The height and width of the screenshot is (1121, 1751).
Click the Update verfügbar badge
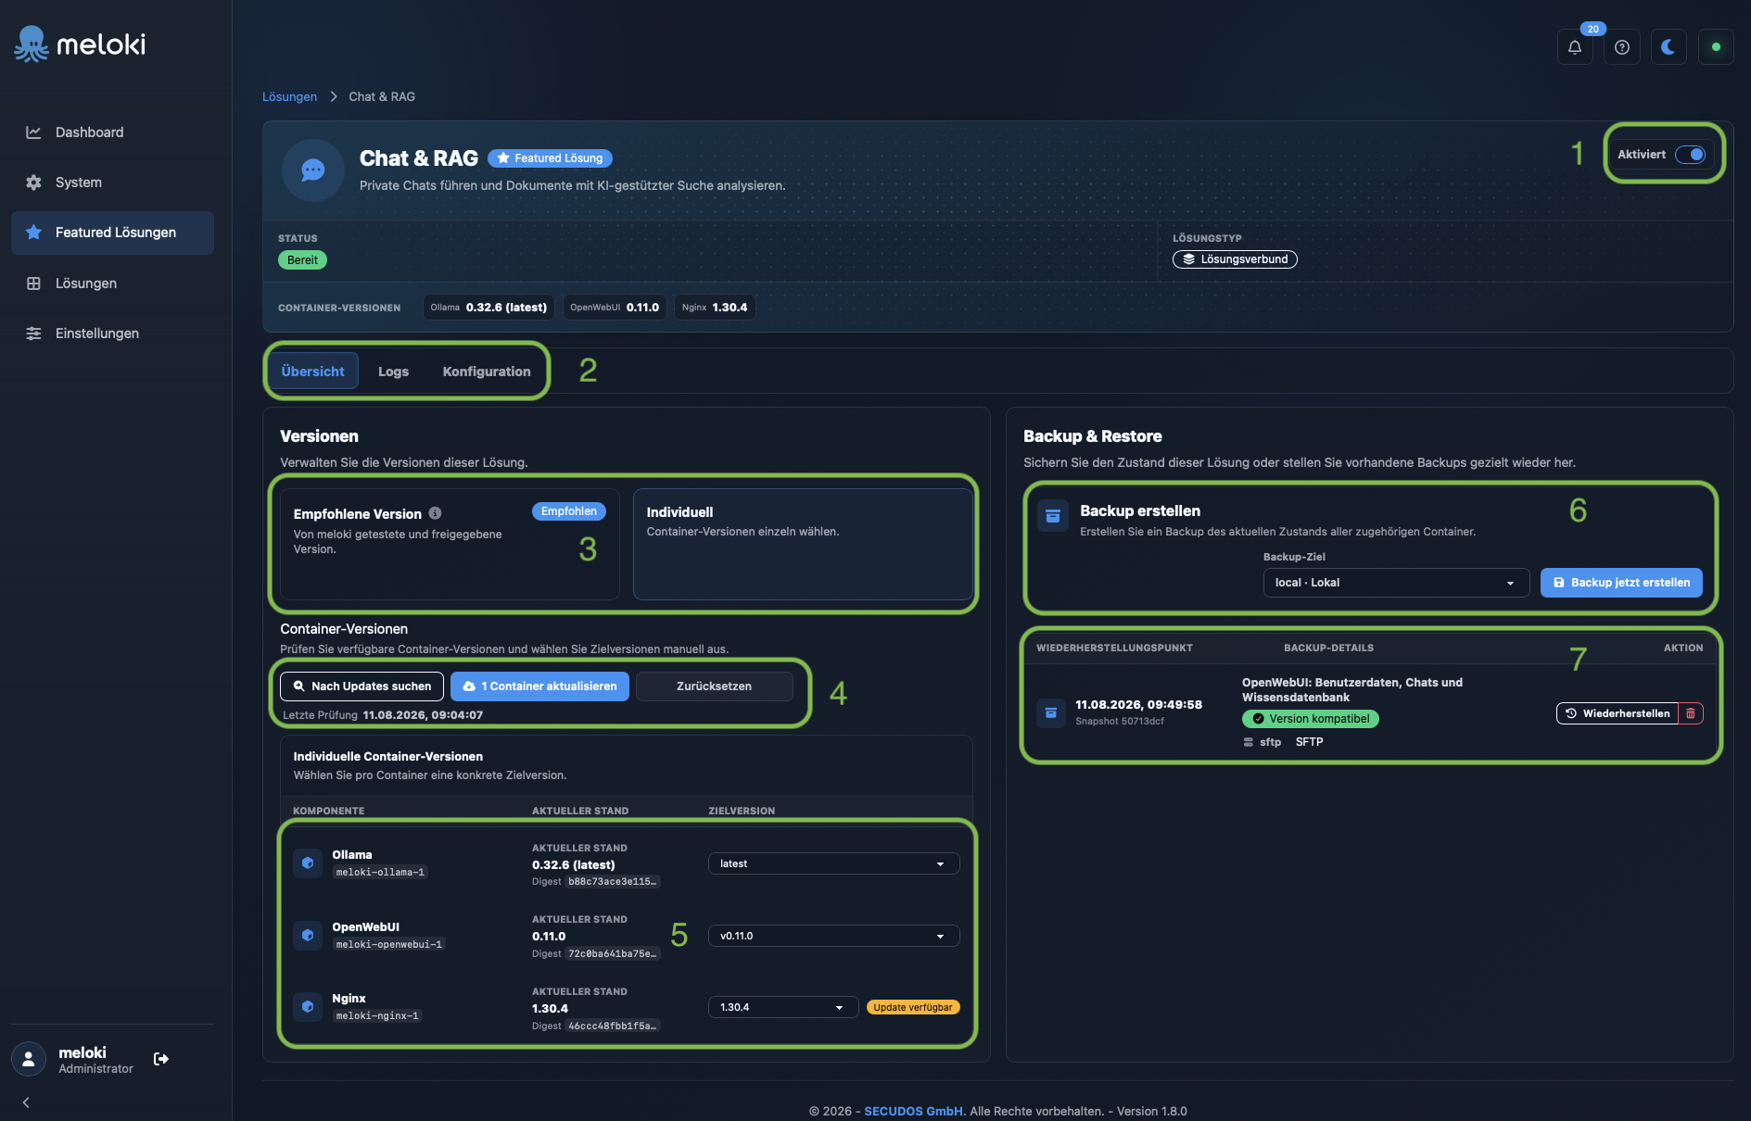click(x=913, y=1007)
